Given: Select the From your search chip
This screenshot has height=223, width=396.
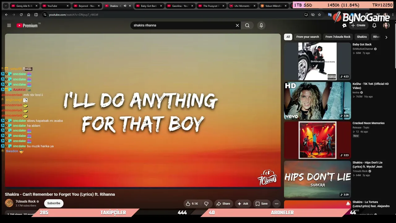Looking at the screenshot, I should point(308,37).
